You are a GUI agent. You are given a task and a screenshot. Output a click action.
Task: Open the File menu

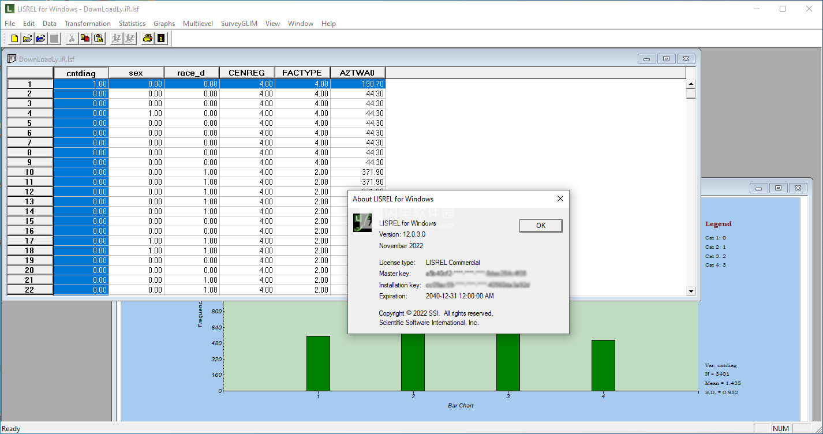[x=10, y=24]
